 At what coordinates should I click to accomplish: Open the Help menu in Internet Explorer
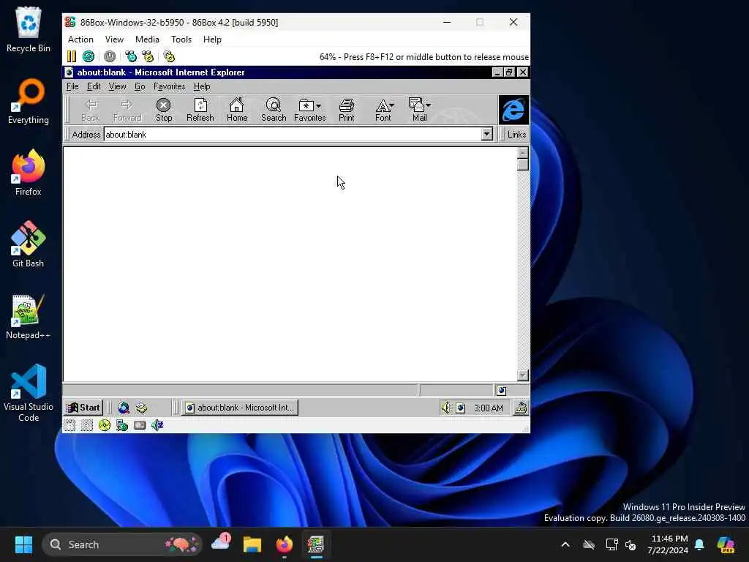click(x=202, y=86)
